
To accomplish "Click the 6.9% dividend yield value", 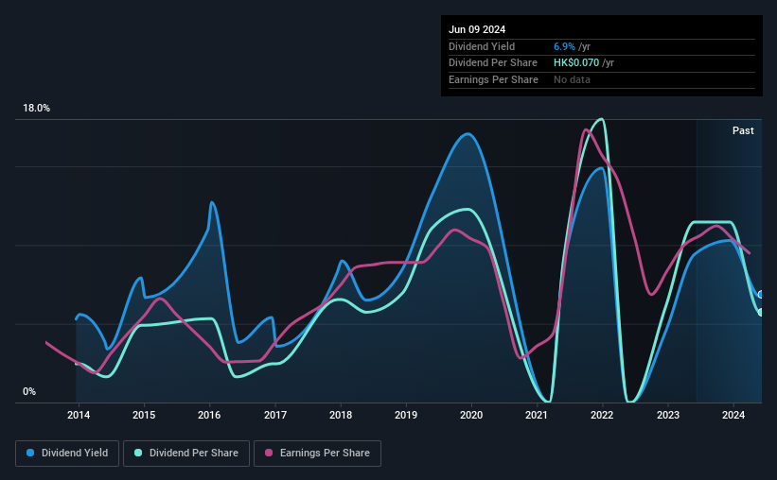I will 564,46.
